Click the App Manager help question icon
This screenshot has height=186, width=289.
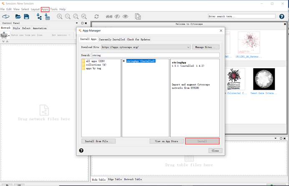81,150
